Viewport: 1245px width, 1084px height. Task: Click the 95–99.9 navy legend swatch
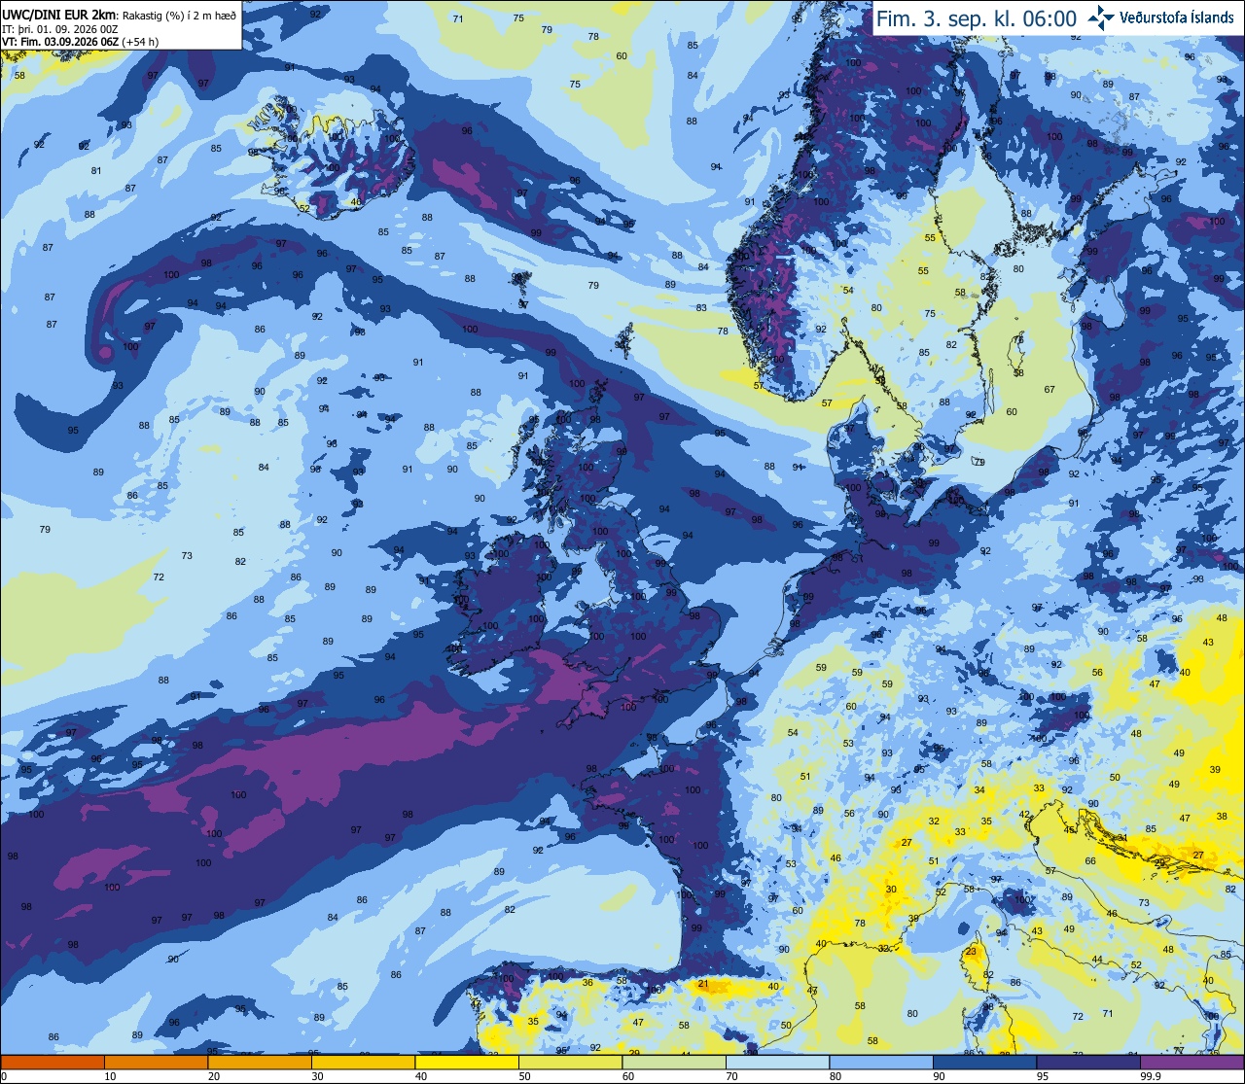pos(1088,1062)
